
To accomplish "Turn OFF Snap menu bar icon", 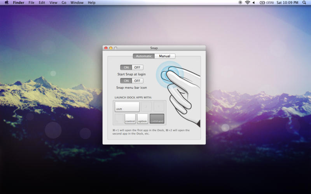I will [137, 81].
